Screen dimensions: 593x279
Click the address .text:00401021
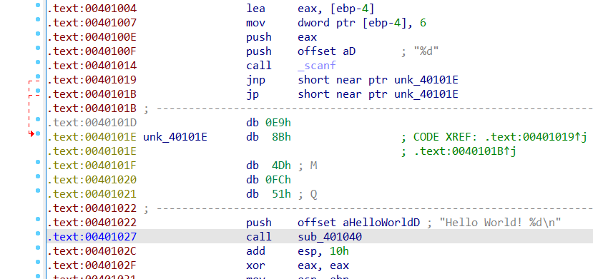pyautogui.click(x=92, y=194)
